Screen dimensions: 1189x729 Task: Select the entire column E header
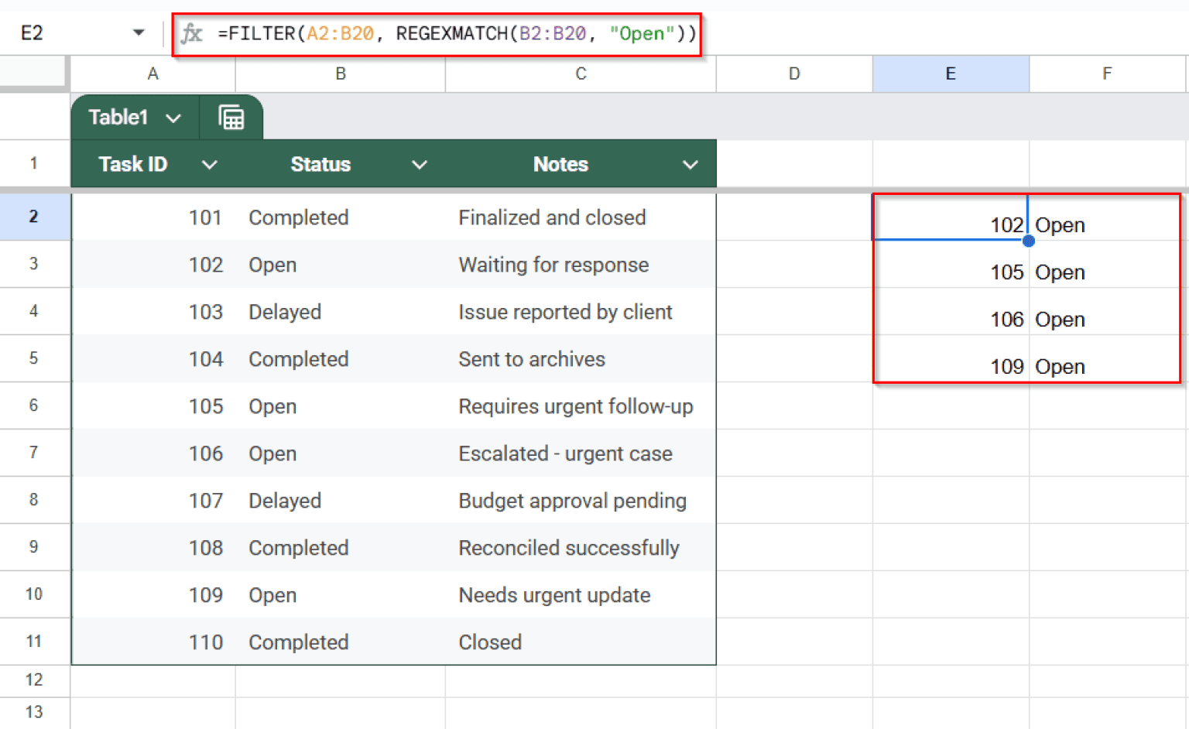[x=951, y=74]
